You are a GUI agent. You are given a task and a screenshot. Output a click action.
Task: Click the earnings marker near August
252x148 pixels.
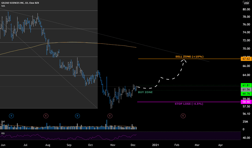(46, 116)
